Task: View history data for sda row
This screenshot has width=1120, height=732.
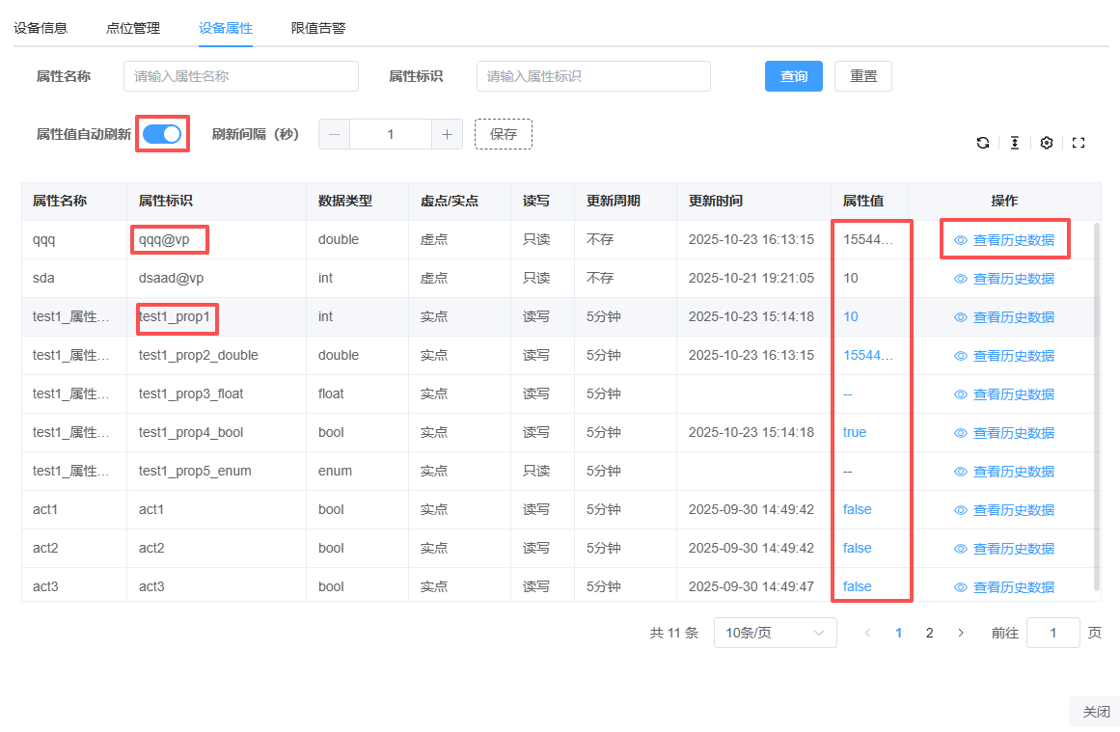Action: [x=1004, y=279]
